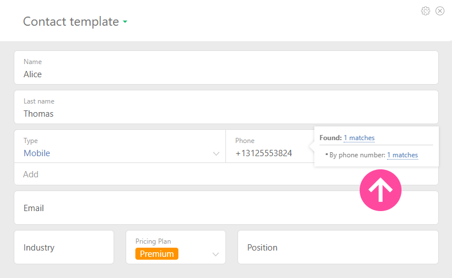
Task: Focus the Position field
Action: point(337,247)
